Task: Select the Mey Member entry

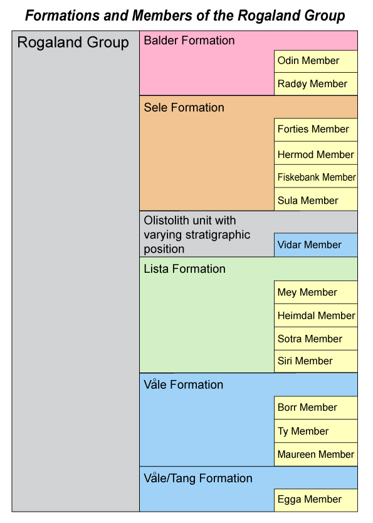Action: point(316,292)
